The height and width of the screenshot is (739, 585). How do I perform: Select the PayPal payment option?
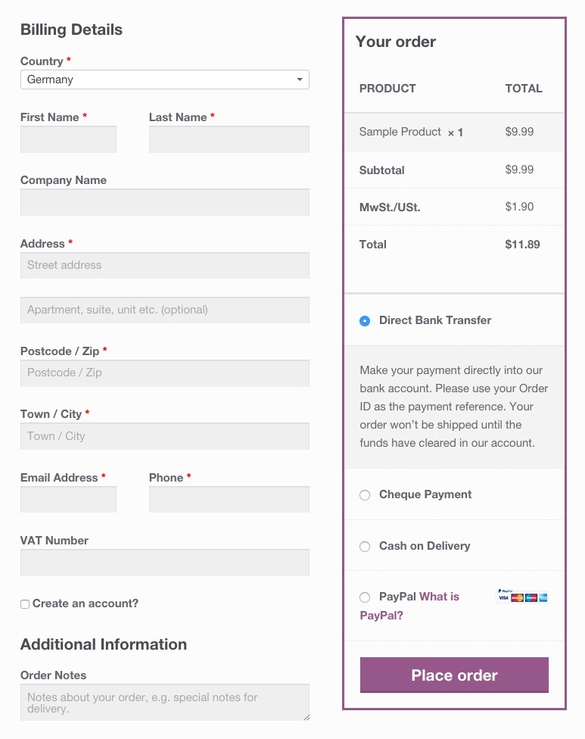coord(365,597)
